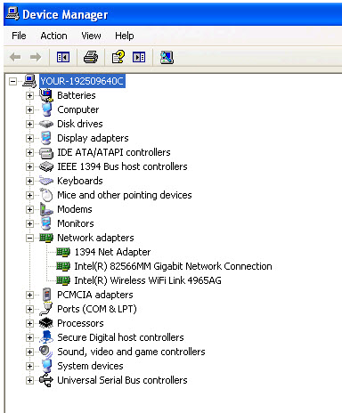Click the action pane toggle icon
This screenshot has width=342, height=413.
point(139,57)
